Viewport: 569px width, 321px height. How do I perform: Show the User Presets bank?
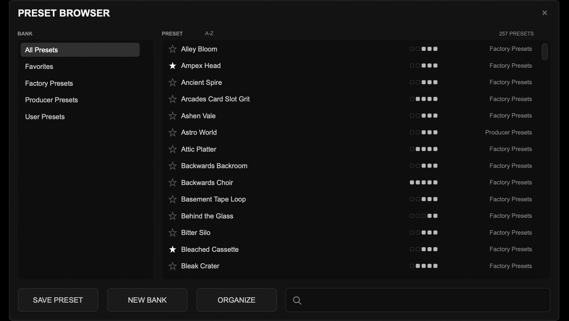(x=80, y=117)
